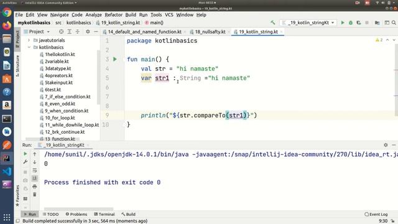Open Chrome from the Ubuntu dock
Screen dimensions: 398x224
pos(7,12)
